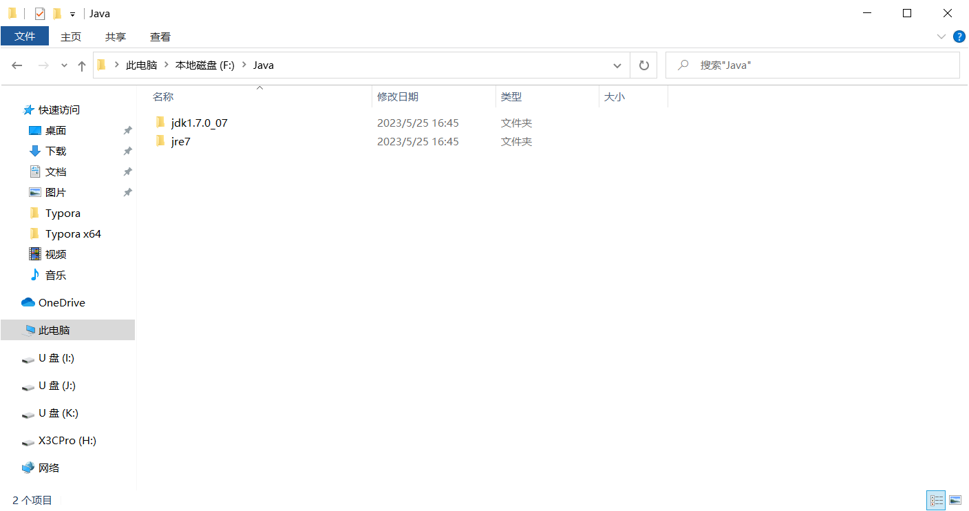Screen dimensions: 969x511
Task: Click the jre7 folder icon
Action: [x=161, y=141]
